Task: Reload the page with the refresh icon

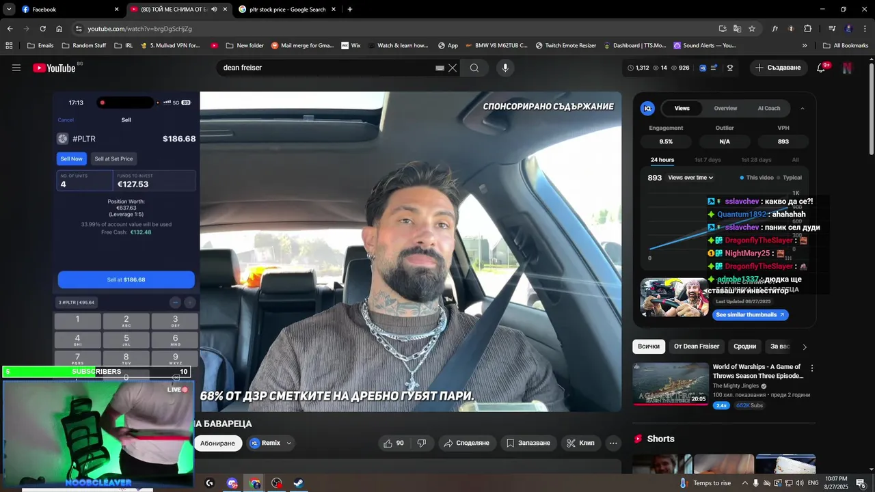Action: click(42, 29)
